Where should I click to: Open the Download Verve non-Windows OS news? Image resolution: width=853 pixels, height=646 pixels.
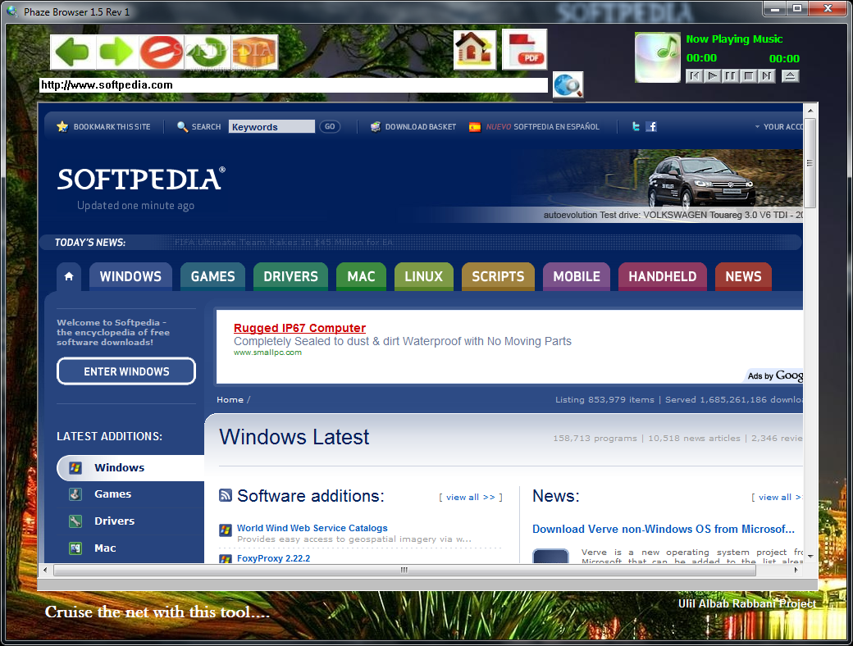664,529
